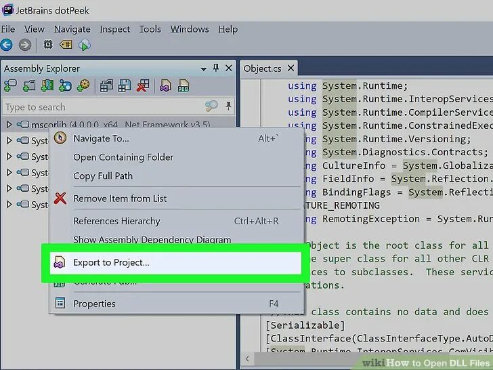Open the Help menu
Screen dimensions: 493x370
(228, 29)
